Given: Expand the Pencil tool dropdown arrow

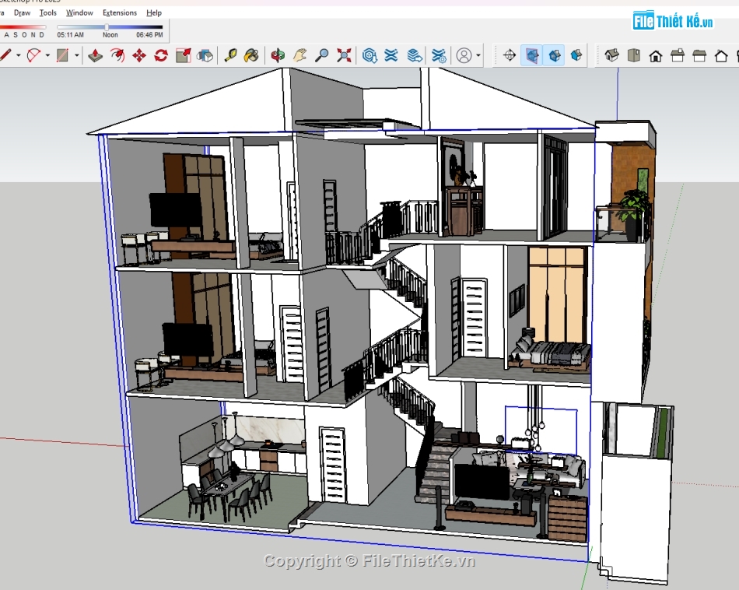Looking at the screenshot, I should tap(19, 55).
